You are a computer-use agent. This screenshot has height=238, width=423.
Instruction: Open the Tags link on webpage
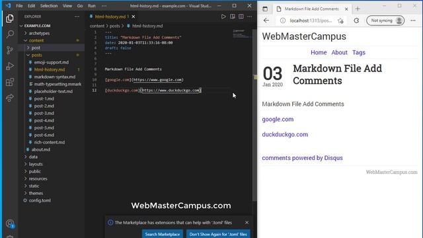pyautogui.click(x=358, y=53)
